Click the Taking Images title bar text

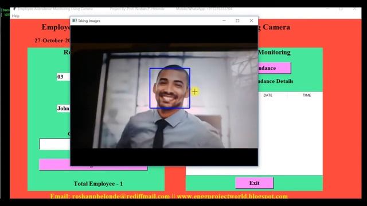coord(89,21)
